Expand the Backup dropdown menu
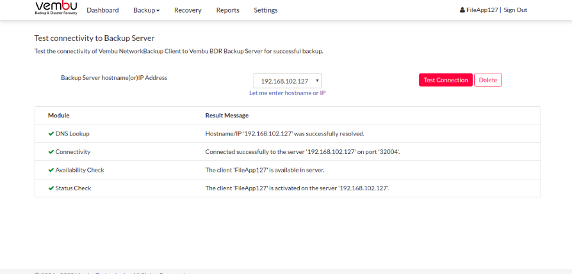The image size is (572, 274). coord(146,10)
